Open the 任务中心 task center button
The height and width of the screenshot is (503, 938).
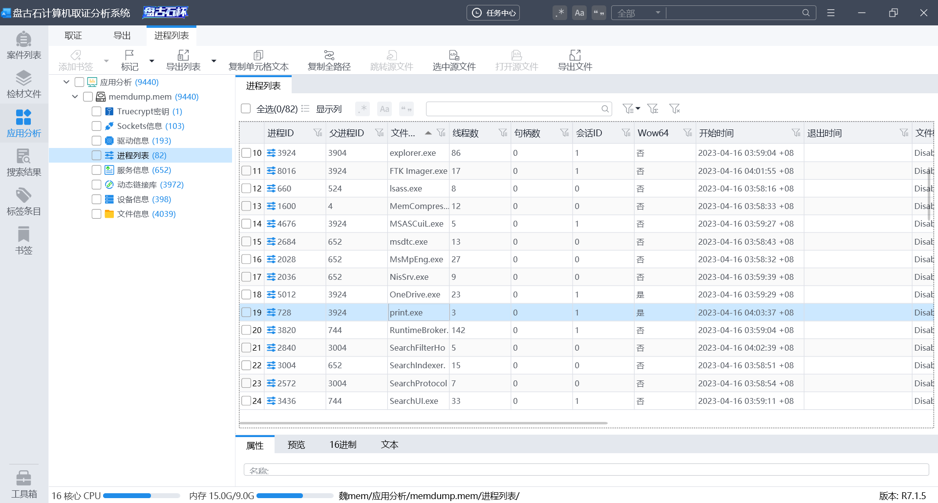[x=493, y=13]
